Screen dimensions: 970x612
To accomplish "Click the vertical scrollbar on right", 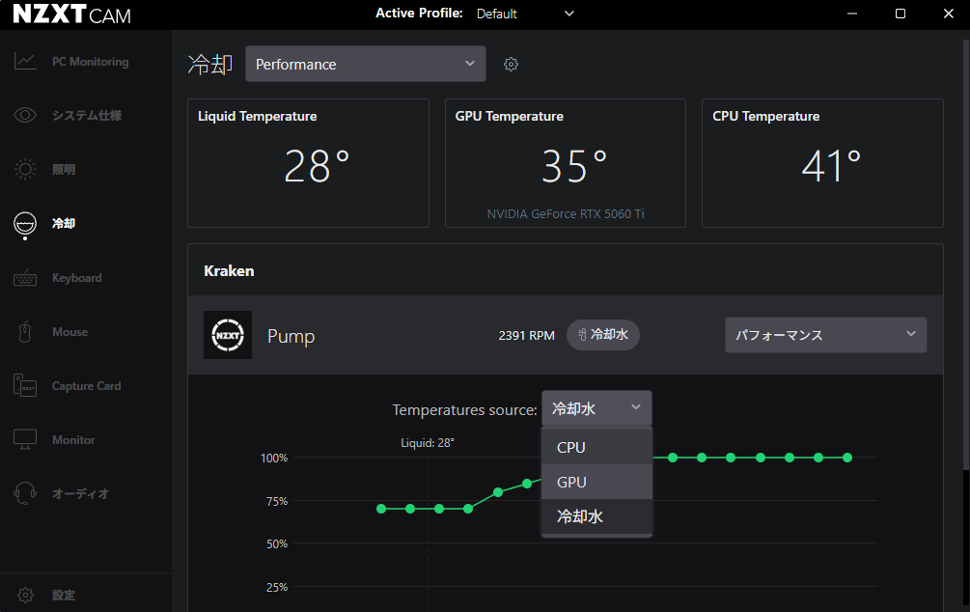I will pos(966,254).
